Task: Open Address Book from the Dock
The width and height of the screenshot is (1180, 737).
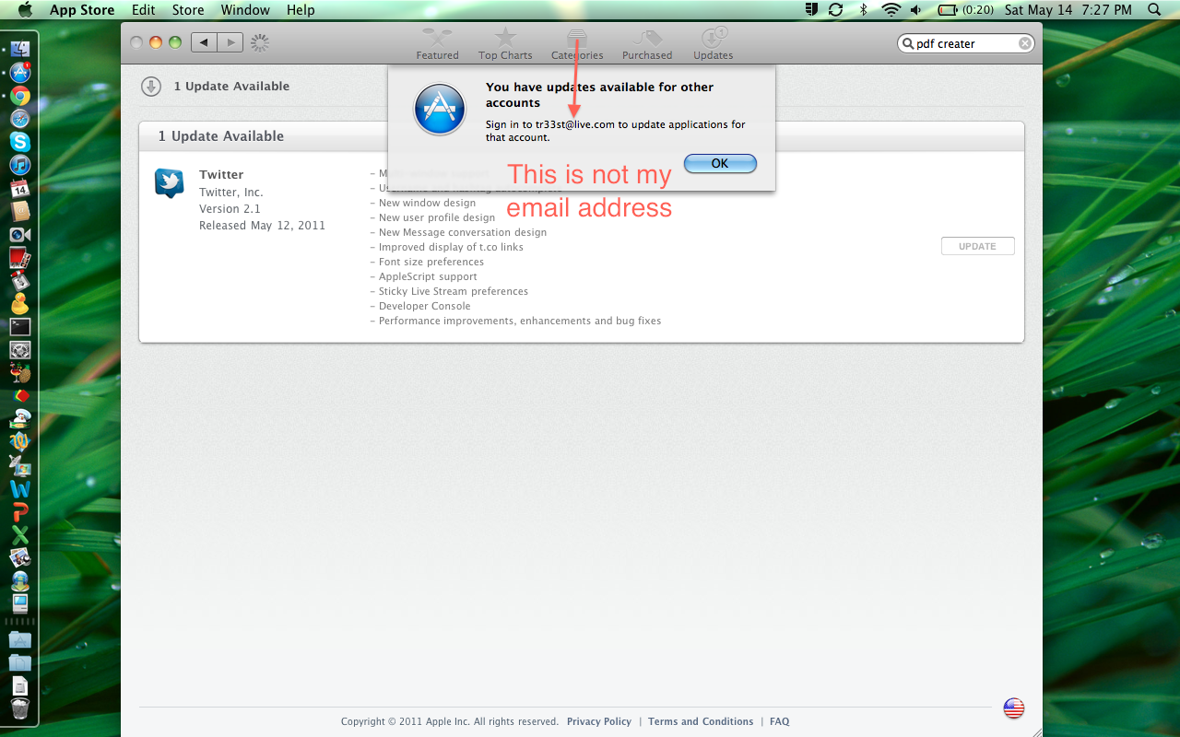Action: (20, 211)
